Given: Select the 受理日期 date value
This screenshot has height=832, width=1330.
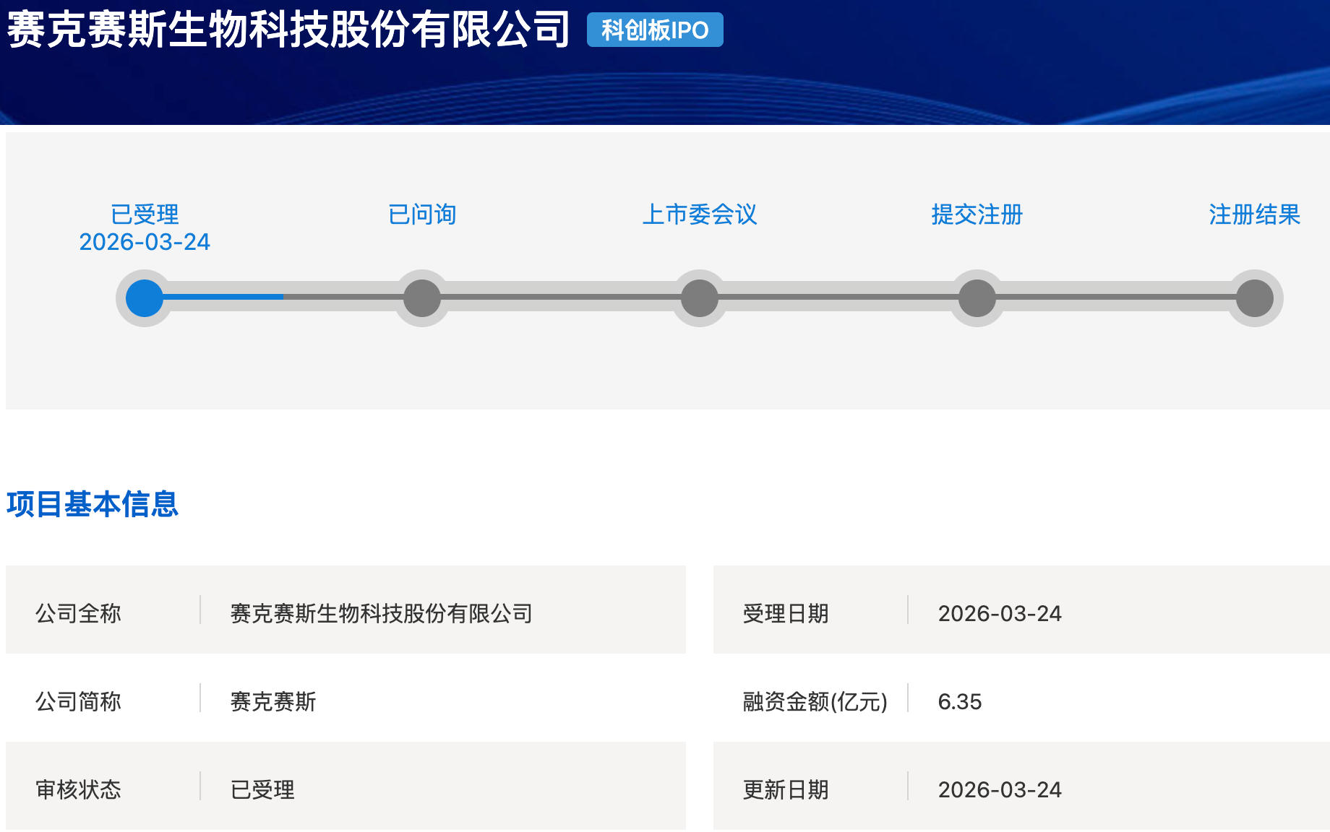Looking at the screenshot, I should [1000, 613].
